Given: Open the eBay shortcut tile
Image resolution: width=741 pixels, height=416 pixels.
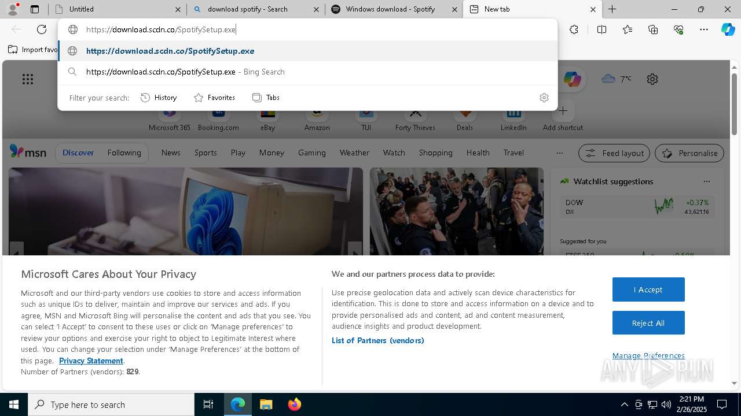Looking at the screenshot, I should tap(267, 118).
